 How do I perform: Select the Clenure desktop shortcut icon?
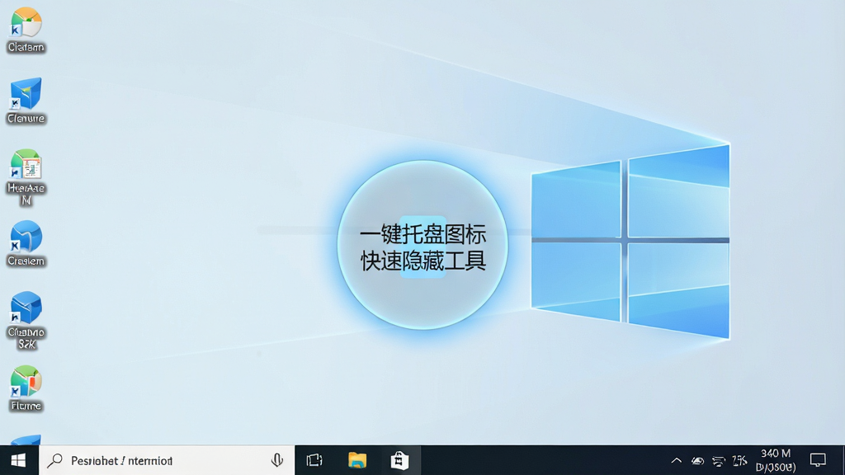click(26, 101)
